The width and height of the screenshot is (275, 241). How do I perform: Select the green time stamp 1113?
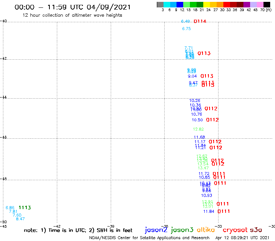click(x=25, y=208)
